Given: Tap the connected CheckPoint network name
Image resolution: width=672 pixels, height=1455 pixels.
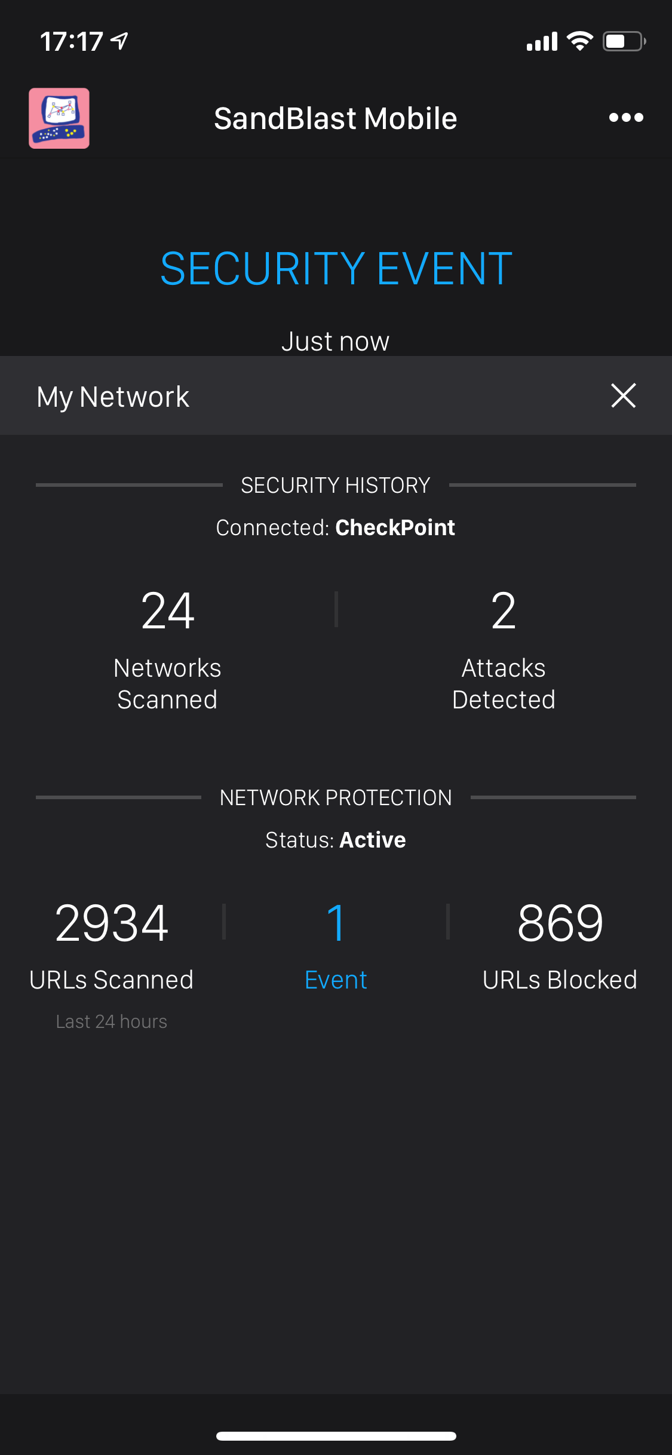Looking at the screenshot, I should click(x=395, y=528).
